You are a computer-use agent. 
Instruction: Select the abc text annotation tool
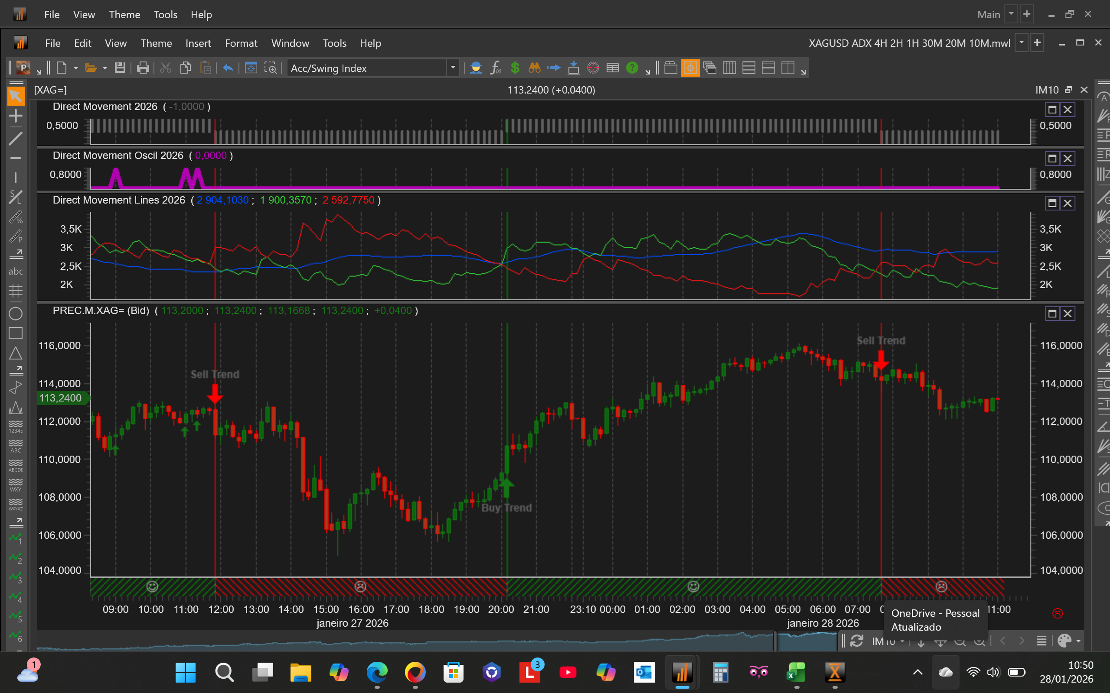coord(16,271)
